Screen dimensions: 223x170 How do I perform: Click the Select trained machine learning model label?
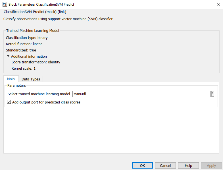click(39, 94)
